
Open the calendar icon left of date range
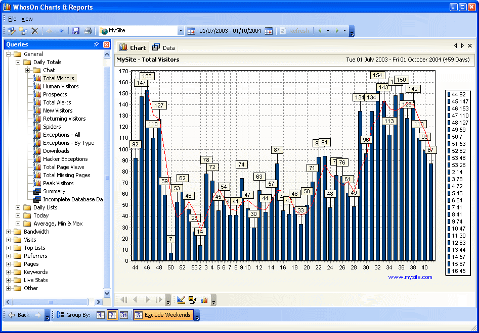tap(191, 31)
